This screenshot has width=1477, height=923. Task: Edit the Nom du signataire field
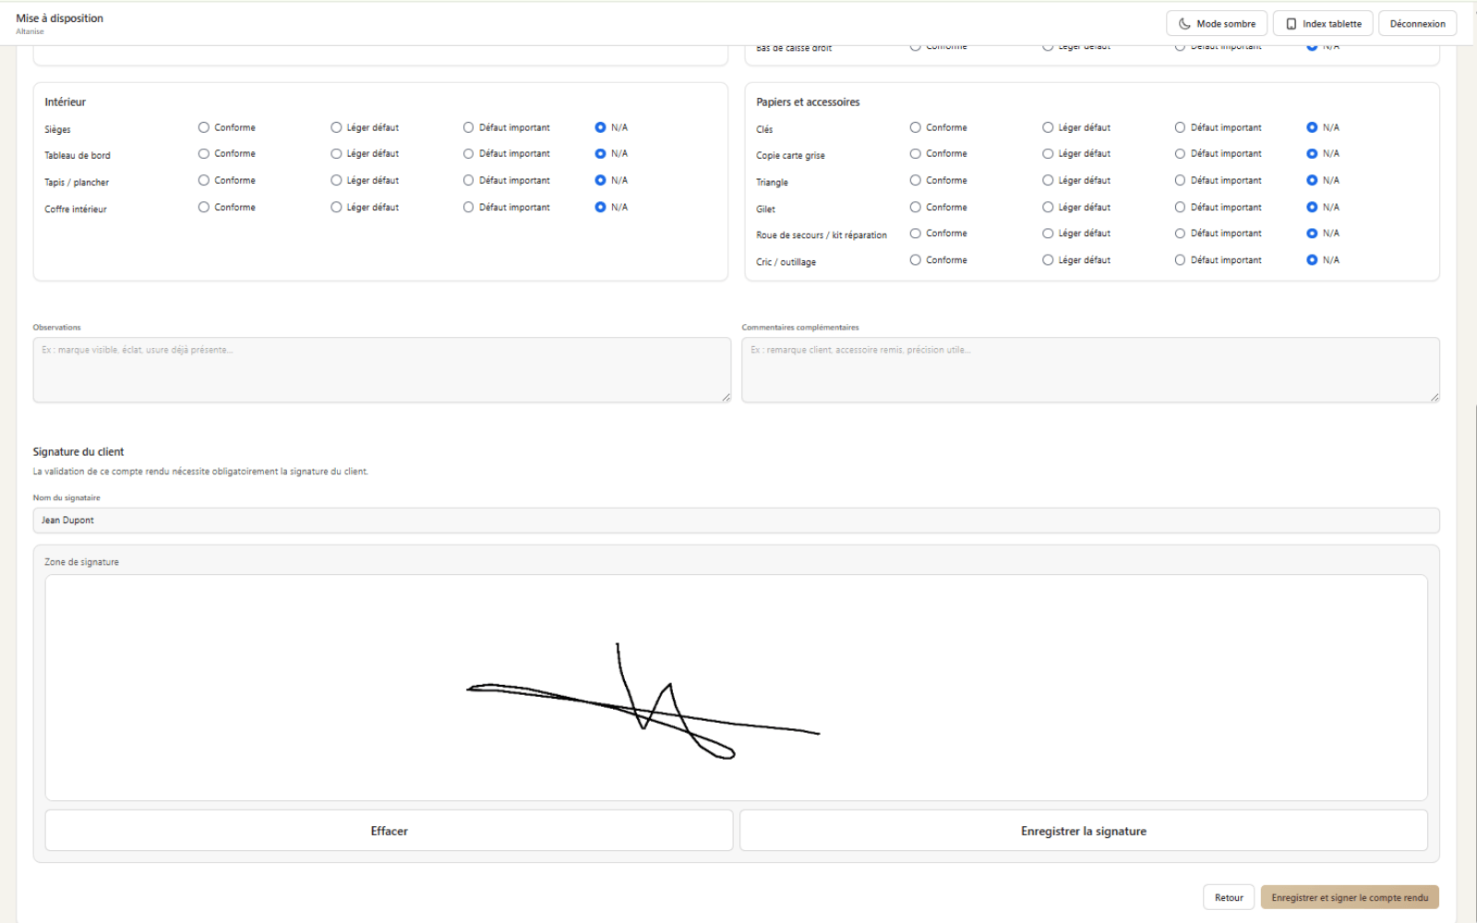click(736, 521)
